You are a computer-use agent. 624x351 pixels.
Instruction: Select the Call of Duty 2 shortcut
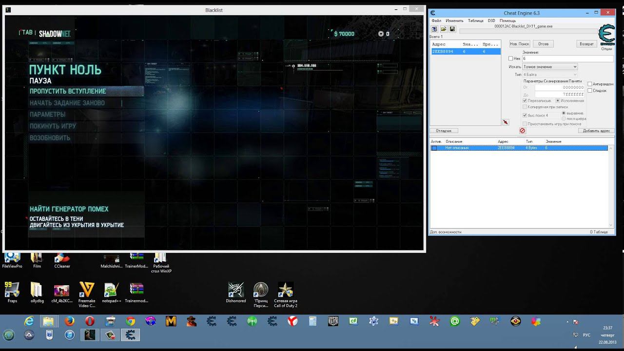point(285,295)
